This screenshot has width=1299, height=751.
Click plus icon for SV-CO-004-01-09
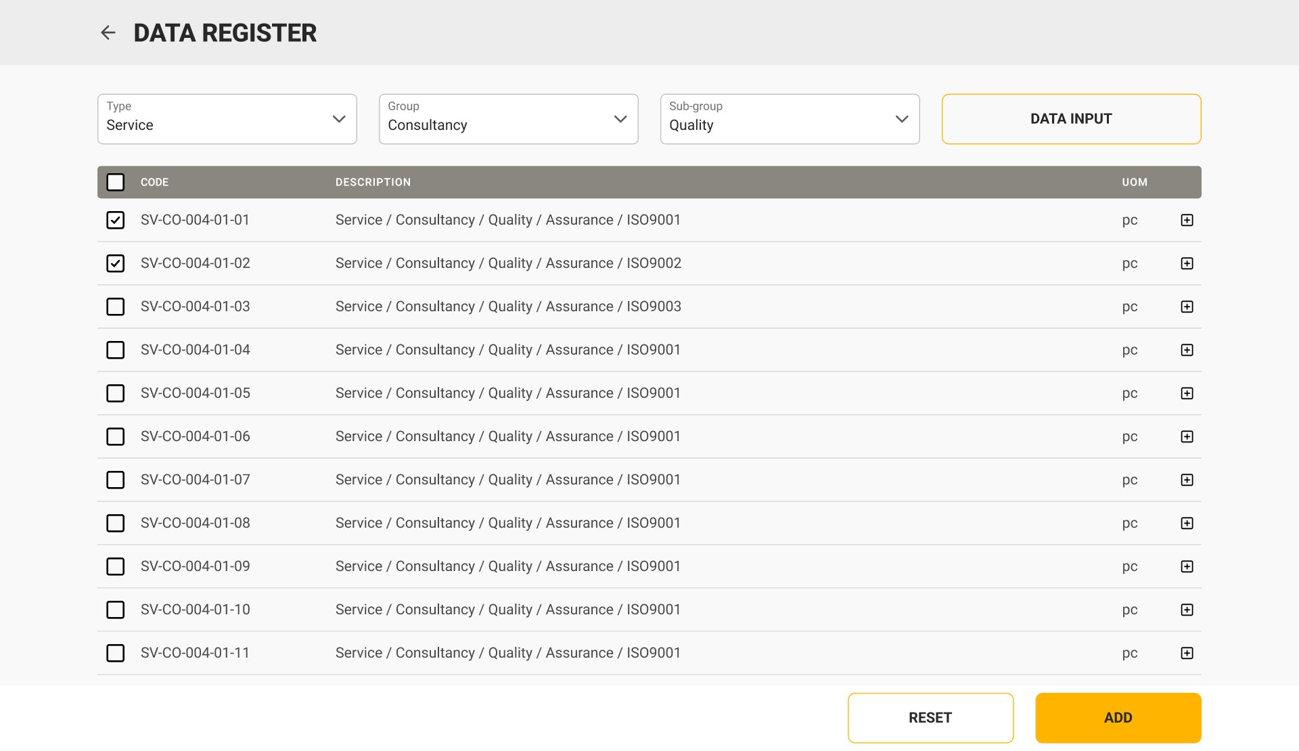(1187, 566)
